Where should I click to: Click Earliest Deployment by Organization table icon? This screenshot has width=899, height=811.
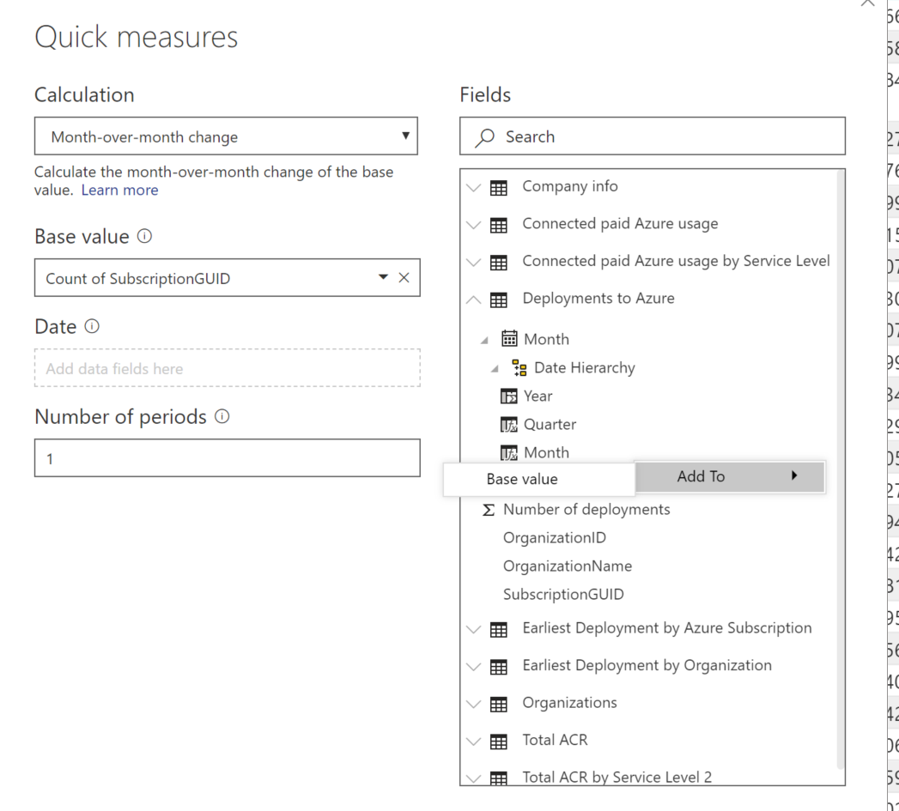(x=499, y=667)
